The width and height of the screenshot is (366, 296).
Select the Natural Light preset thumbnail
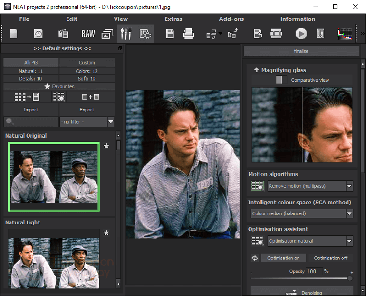(54, 259)
